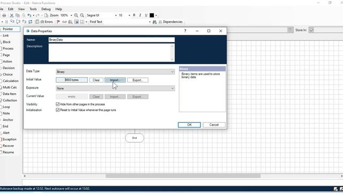343x193 pixels.
Task: Click the Zoom in magnifier icon
Action: click(x=76, y=16)
